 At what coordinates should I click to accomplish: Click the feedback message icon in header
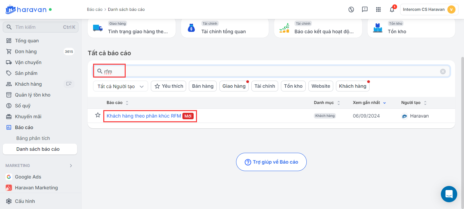(x=365, y=9)
